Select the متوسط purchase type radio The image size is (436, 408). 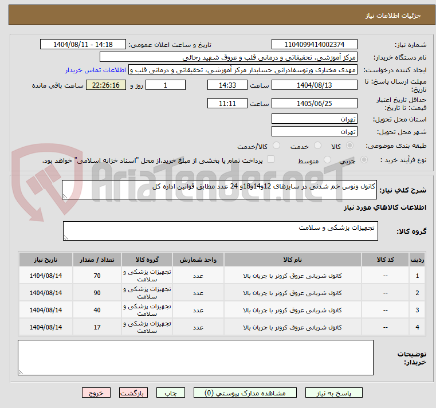[328, 160]
